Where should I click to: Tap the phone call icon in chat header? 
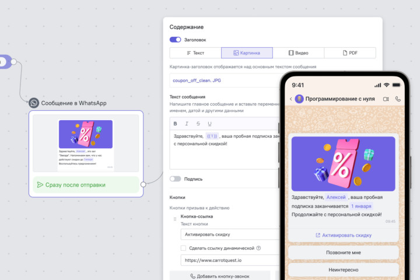398,99
